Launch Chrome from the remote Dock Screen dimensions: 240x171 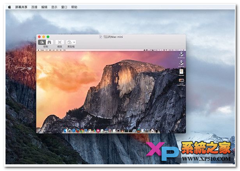coord(82,131)
